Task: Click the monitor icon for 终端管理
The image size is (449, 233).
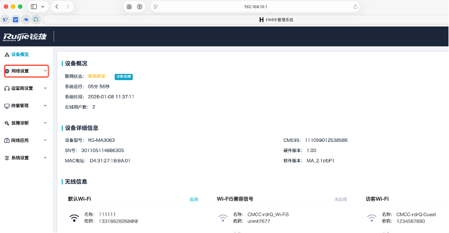Action: pyautogui.click(x=7, y=106)
